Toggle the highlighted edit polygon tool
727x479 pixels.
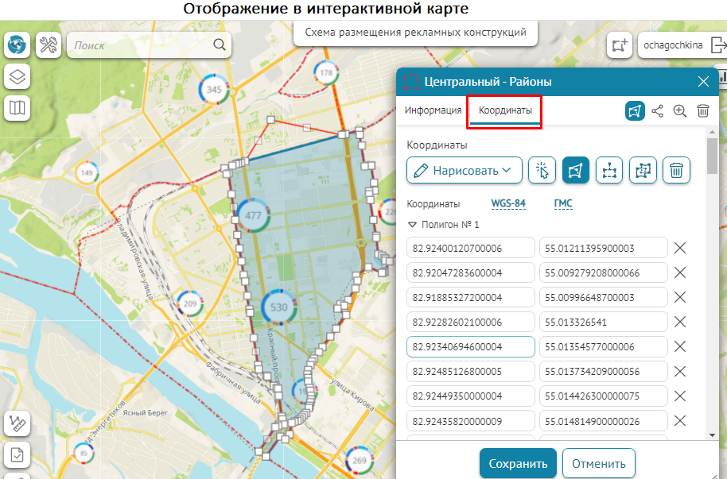click(576, 170)
